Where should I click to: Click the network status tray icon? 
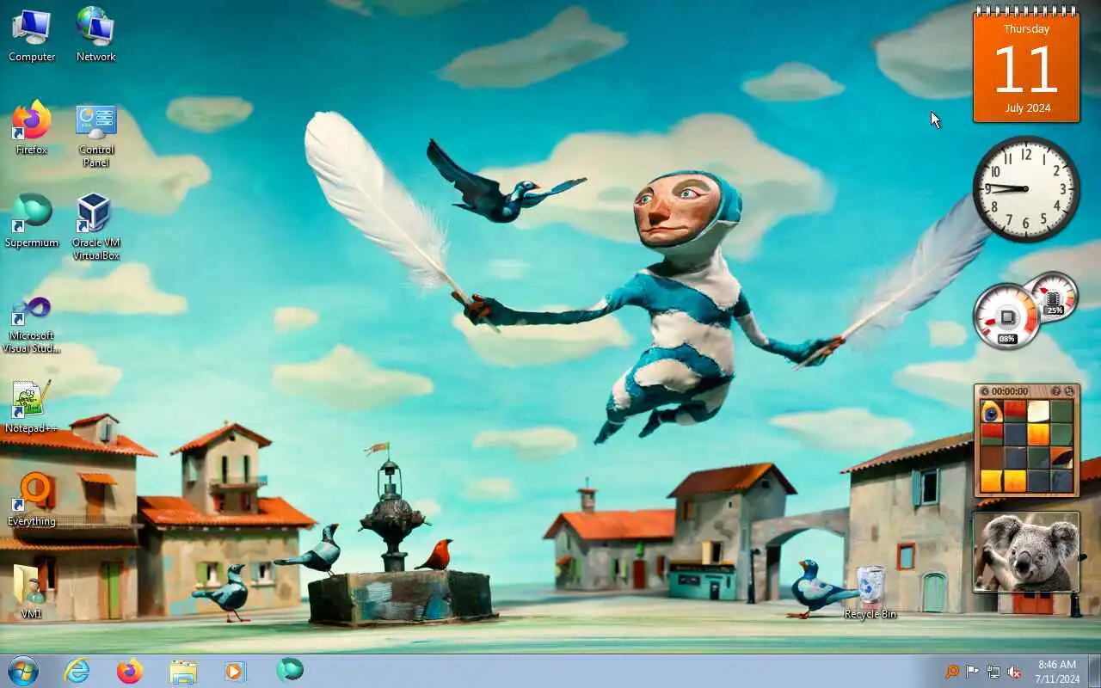click(993, 672)
